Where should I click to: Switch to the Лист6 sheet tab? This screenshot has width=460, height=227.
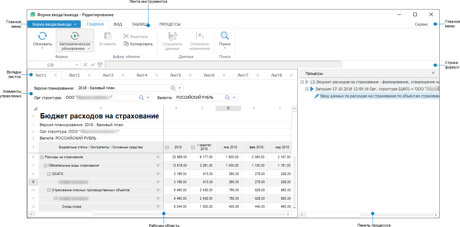tap(209, 75)
